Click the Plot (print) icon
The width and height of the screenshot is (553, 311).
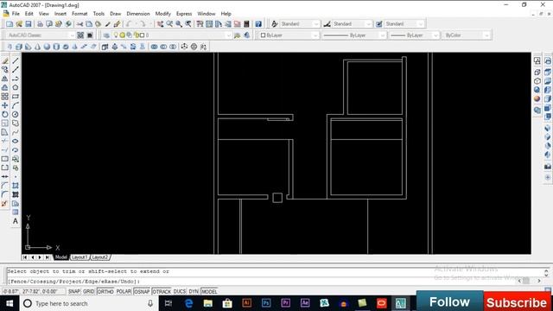[x=40, y=24]
